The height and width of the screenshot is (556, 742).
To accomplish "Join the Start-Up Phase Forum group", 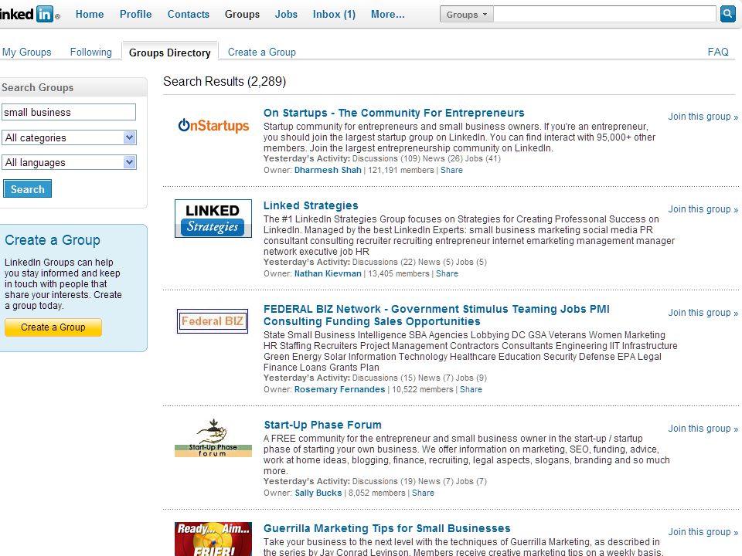I will 703,429.
